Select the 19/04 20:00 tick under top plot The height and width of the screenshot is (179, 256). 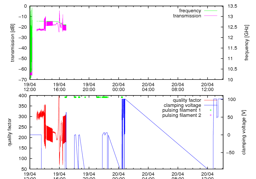(89, 87)
